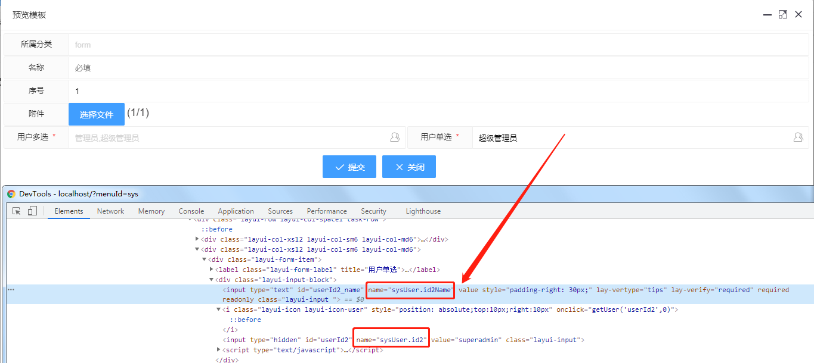The width and height of the screenshot is (814, 363).
Task: Open the Elements tab in DevTools
Action: [x=69, y=211]
